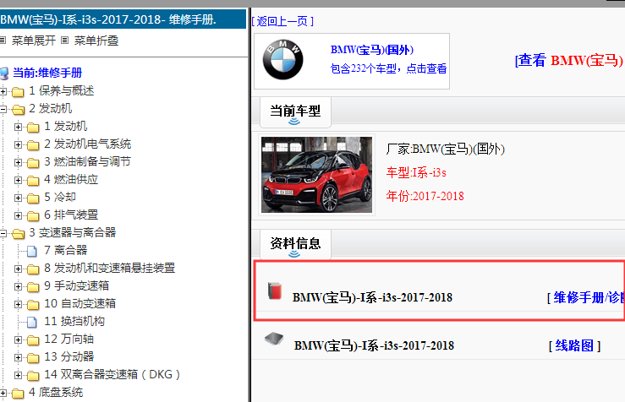
Task: Collapse the 3 变速器与离合器 node
Action: pyautogui.click(x=3, y=233)
